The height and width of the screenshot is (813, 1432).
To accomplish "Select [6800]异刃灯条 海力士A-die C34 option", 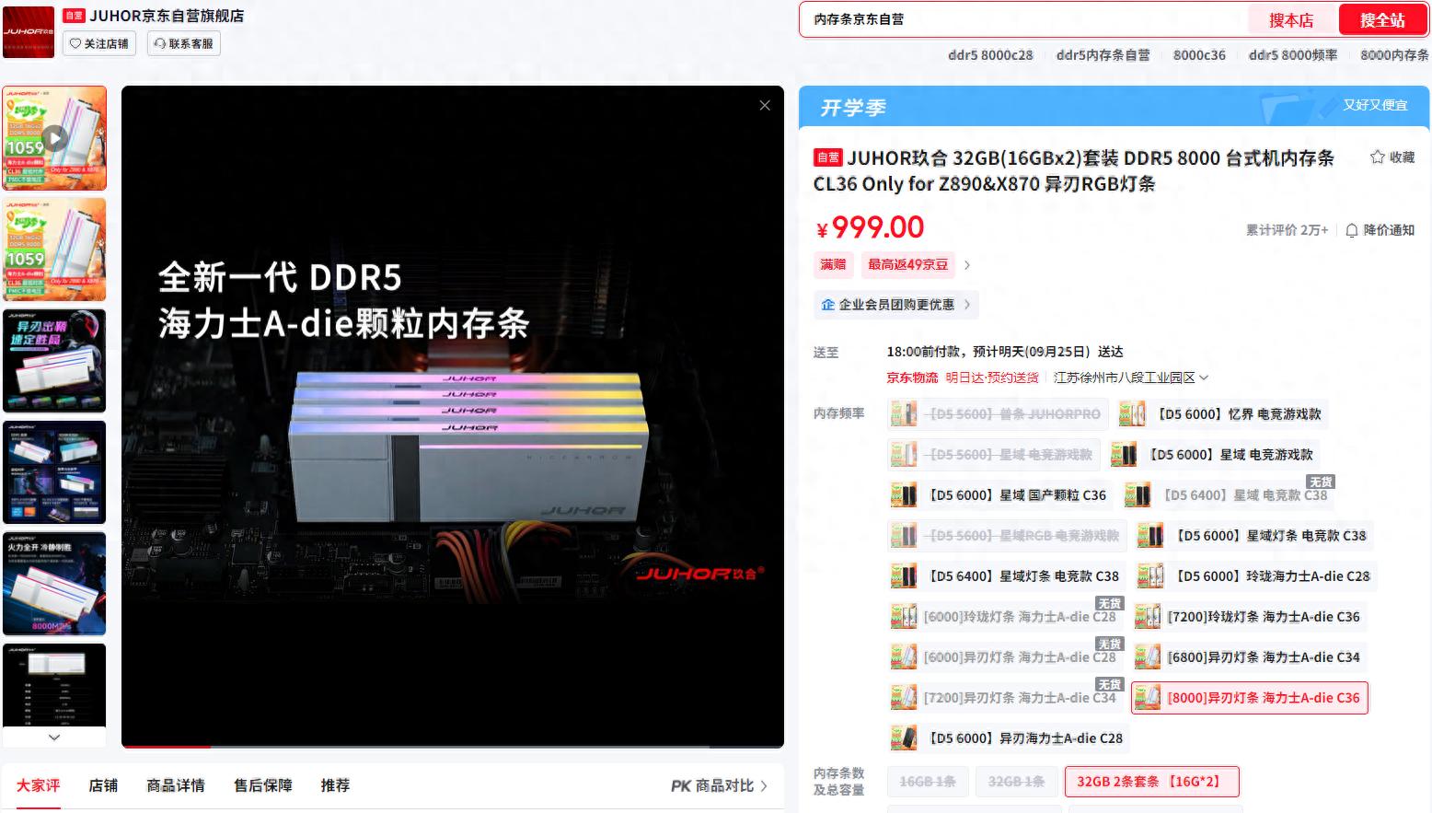I will pos(1249,657).
